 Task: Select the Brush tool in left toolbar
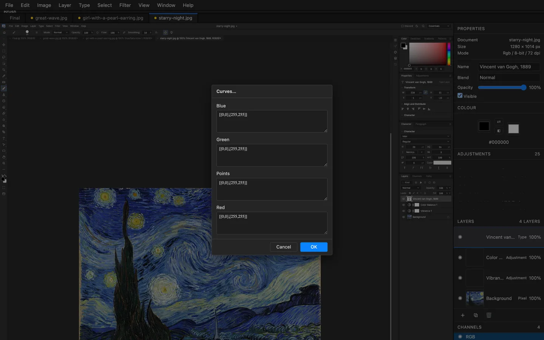tap(4, 88)
